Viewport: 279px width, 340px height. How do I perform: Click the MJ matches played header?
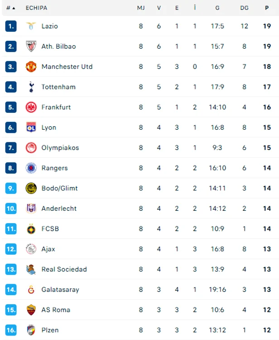tap(141, 8)
